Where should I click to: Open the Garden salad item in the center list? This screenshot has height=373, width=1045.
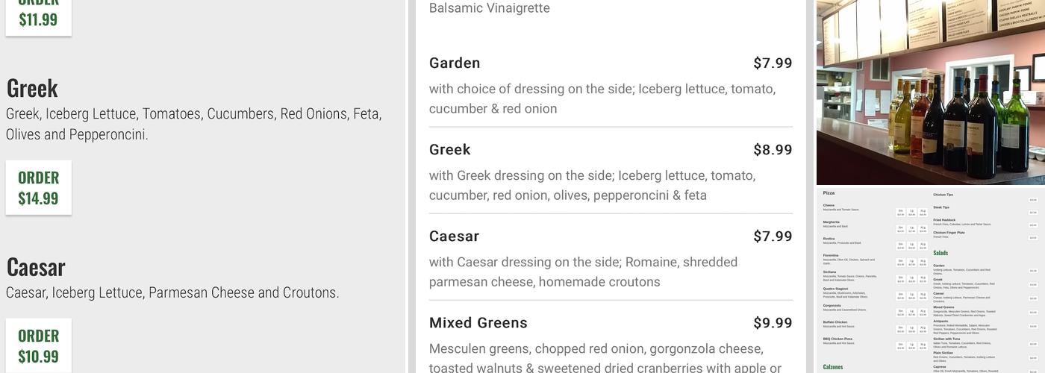pyautogui.click(x=455, y=63)
